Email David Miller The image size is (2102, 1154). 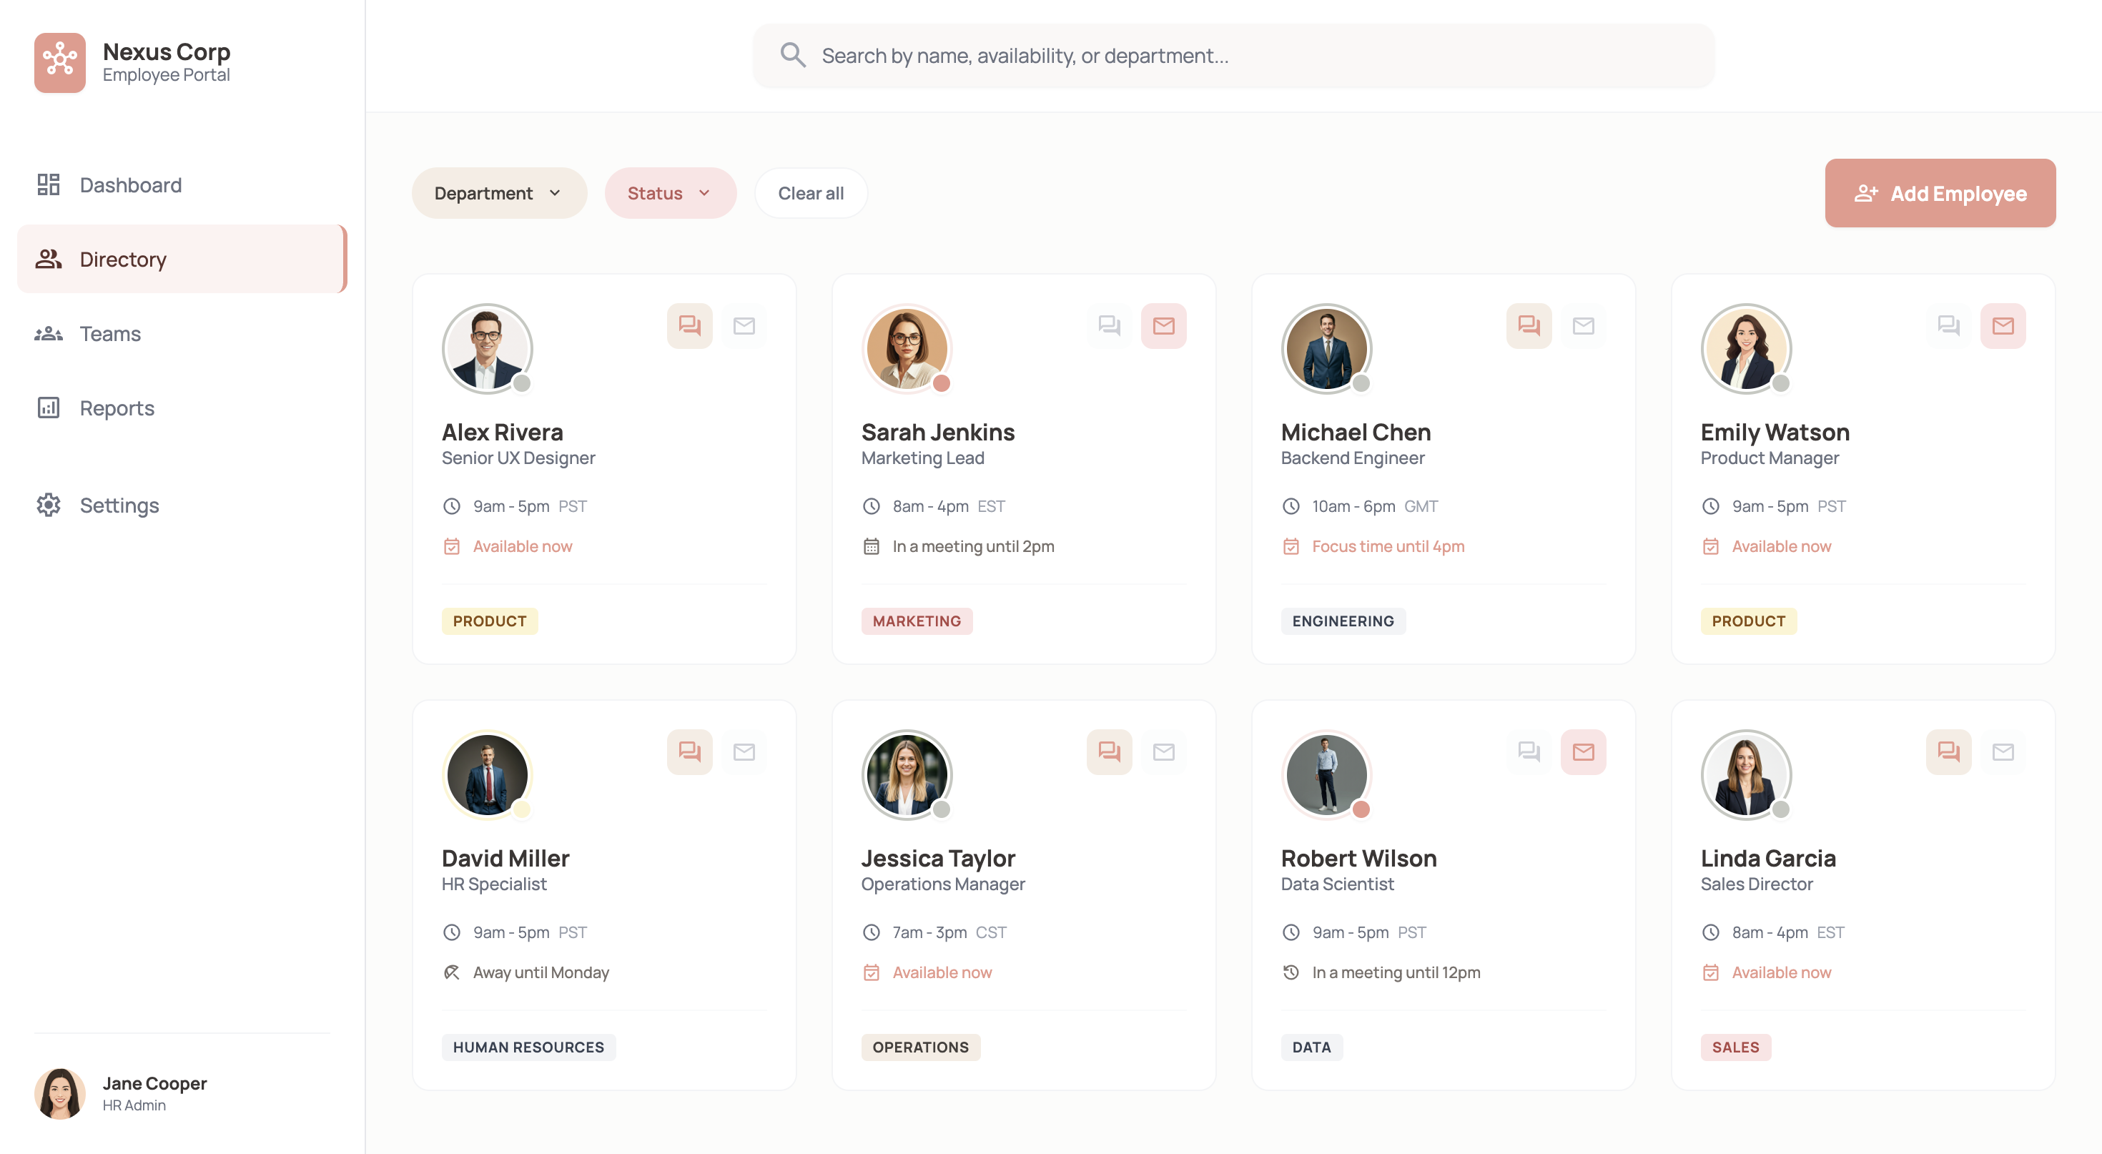click(744, 751)
